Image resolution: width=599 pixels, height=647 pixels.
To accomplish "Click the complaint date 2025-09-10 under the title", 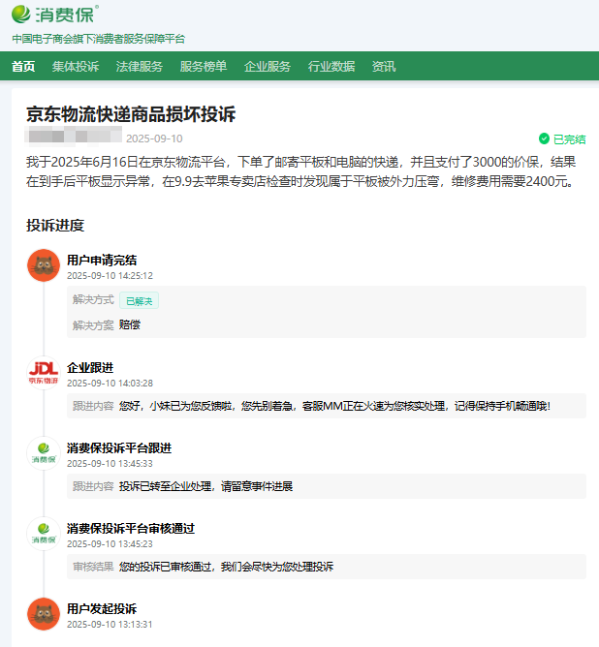I will pos(154,139).
